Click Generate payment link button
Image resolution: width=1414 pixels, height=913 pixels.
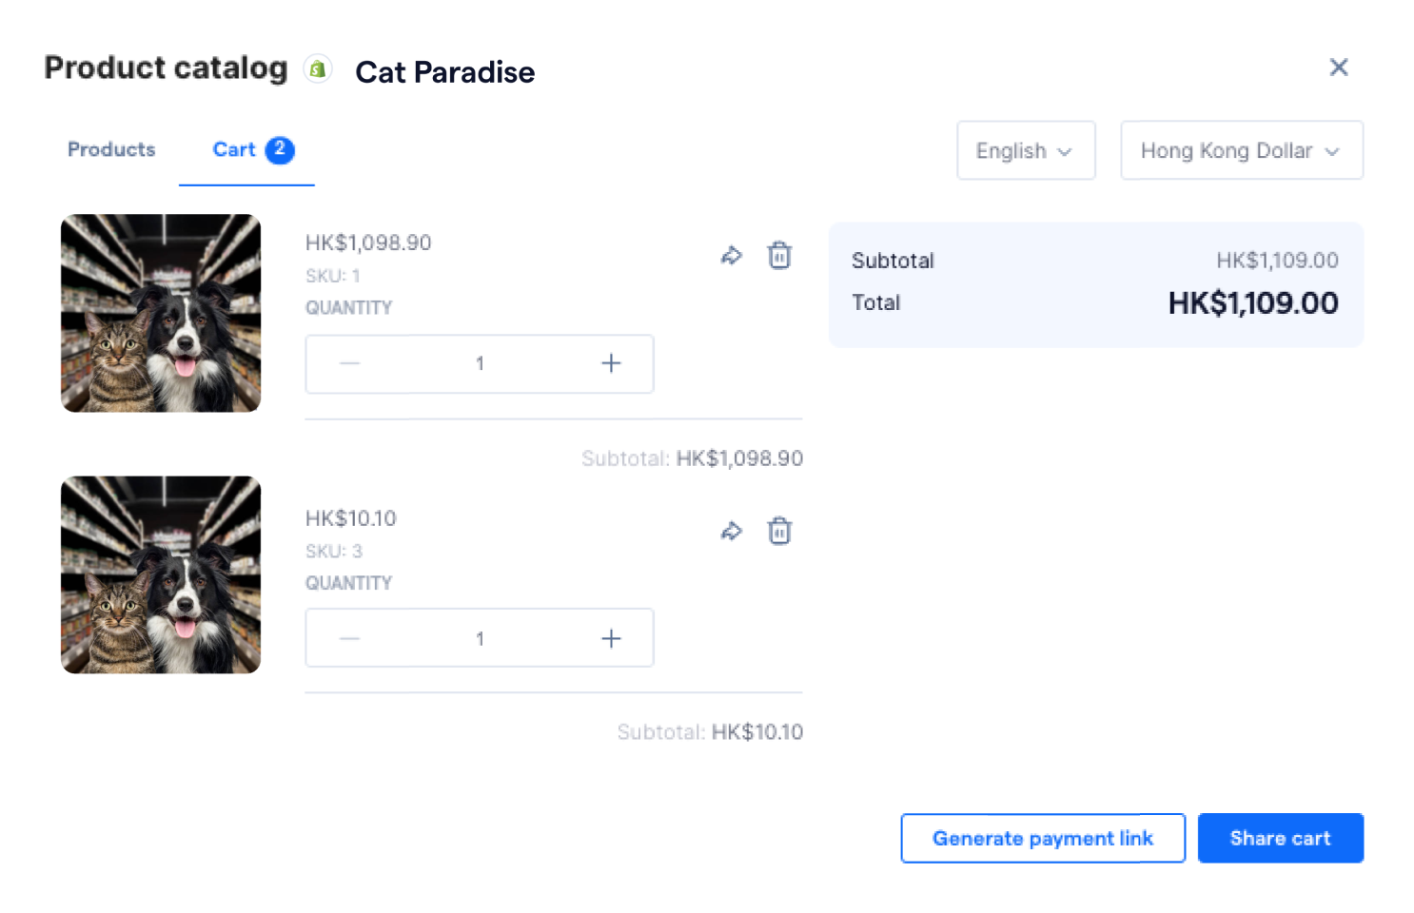(x=1043, y=838)
